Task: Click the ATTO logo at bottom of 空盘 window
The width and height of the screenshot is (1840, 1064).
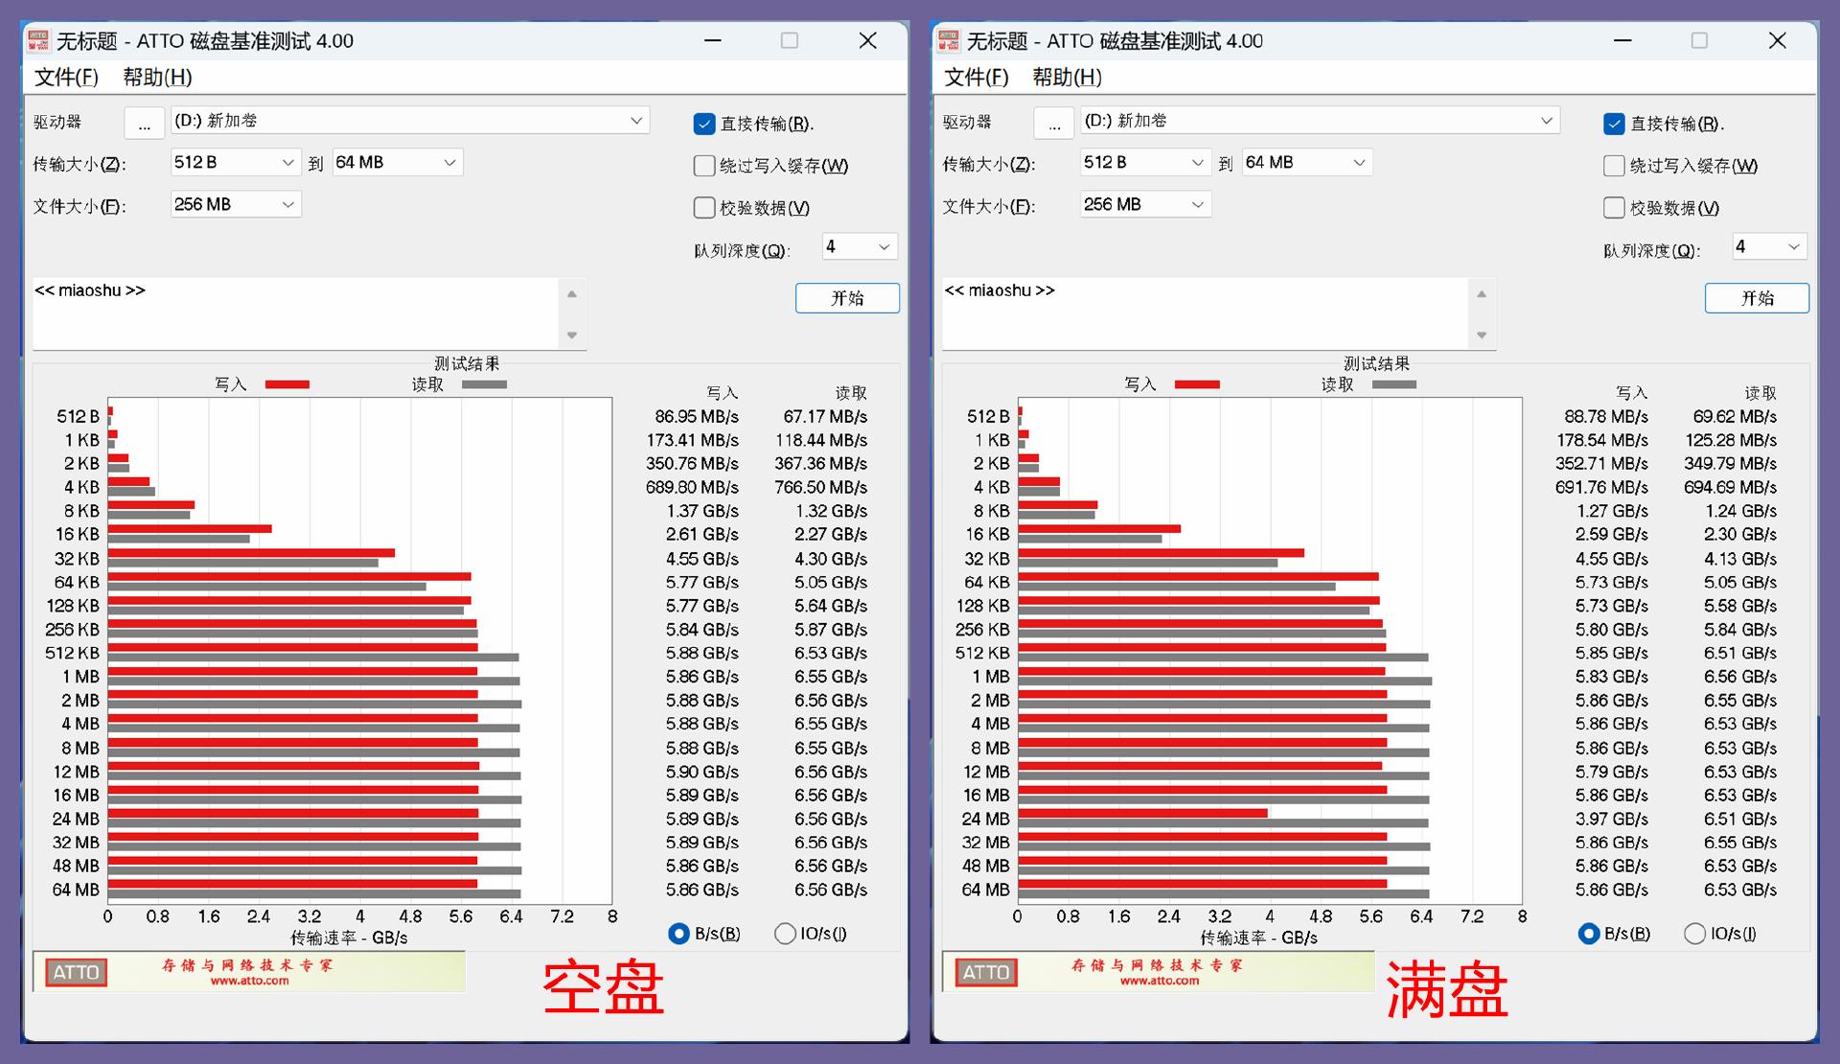Action: (x=76, y=972)
